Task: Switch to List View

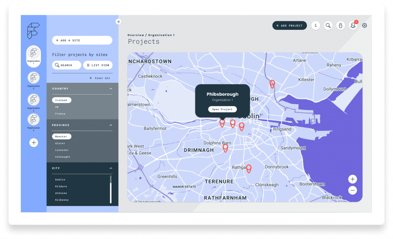Action: (98, 65)
